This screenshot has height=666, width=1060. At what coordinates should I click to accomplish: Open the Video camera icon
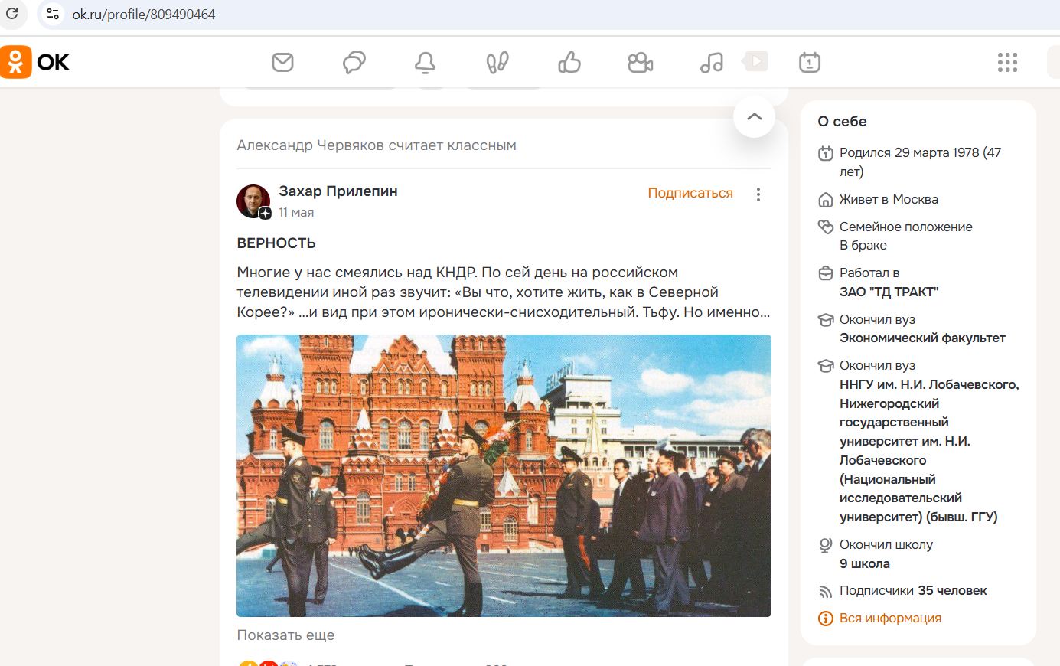tap(640, 62)
